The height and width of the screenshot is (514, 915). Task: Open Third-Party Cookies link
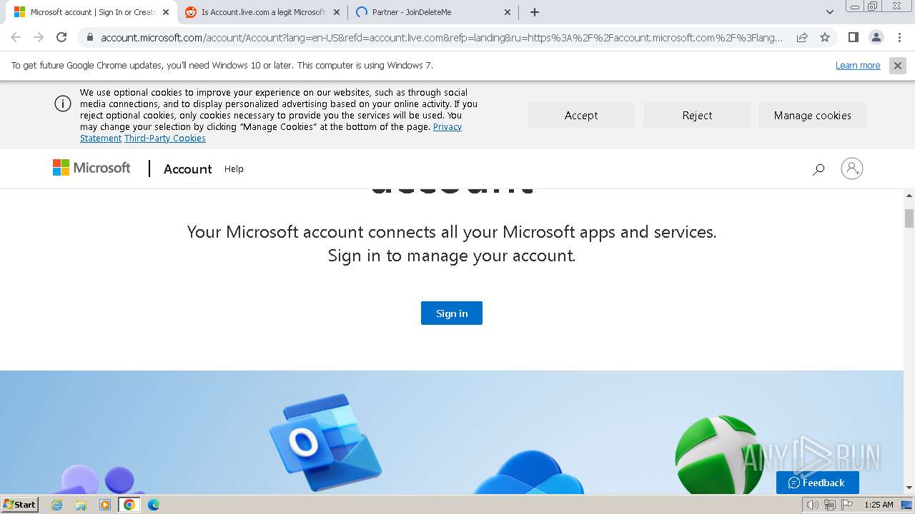pos(165,138)
